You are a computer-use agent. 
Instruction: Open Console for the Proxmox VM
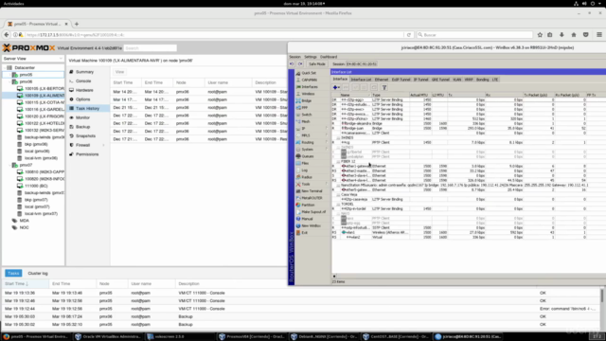(x=83, y=81)
